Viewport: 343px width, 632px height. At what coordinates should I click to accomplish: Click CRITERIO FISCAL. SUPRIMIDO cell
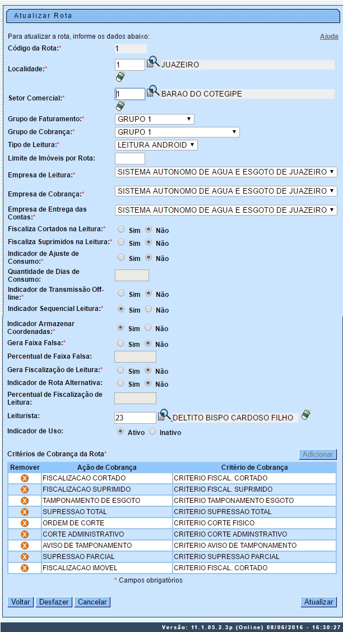(x=254, y=489)
